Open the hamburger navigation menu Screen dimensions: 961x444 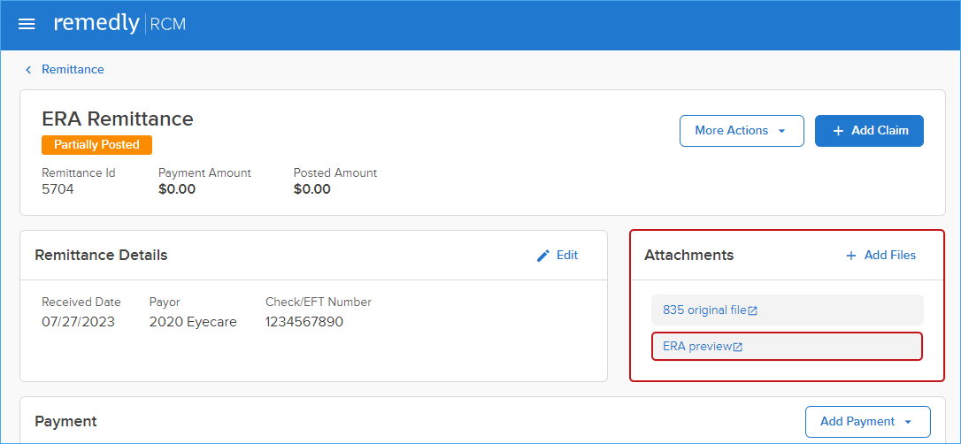tap(27, 25)
